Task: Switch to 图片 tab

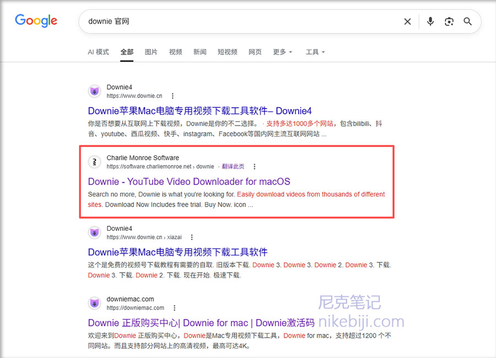Action: 151,52
